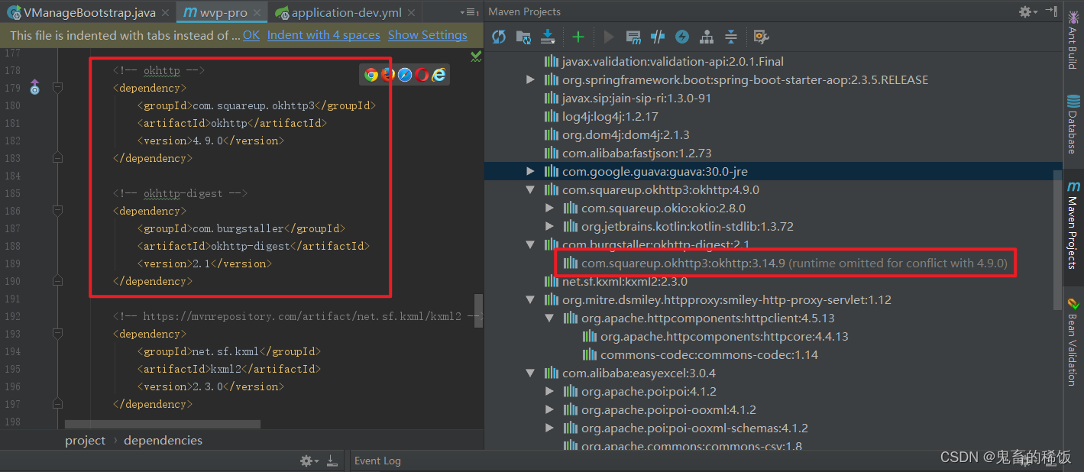This screenshot has width=1084, height=472.
Task: Click OK in the indent notification
Action: 251,35
